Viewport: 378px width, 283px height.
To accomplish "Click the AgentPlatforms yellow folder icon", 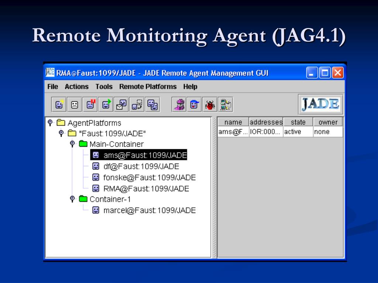I will (61, 123).
